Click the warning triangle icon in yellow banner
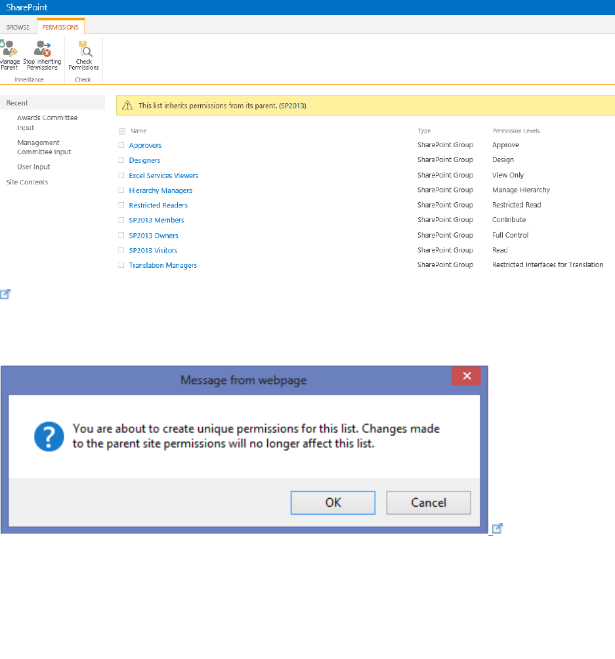Image resolution: width=615 pixels, height=659 pixels. coord(127,106)
